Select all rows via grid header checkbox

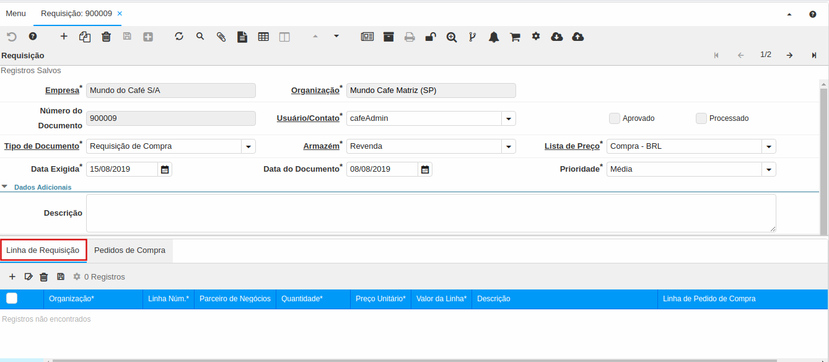(x=12, y=299)
